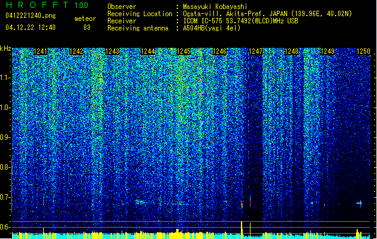Click the "Receiver" field label

tap(122, 21)
